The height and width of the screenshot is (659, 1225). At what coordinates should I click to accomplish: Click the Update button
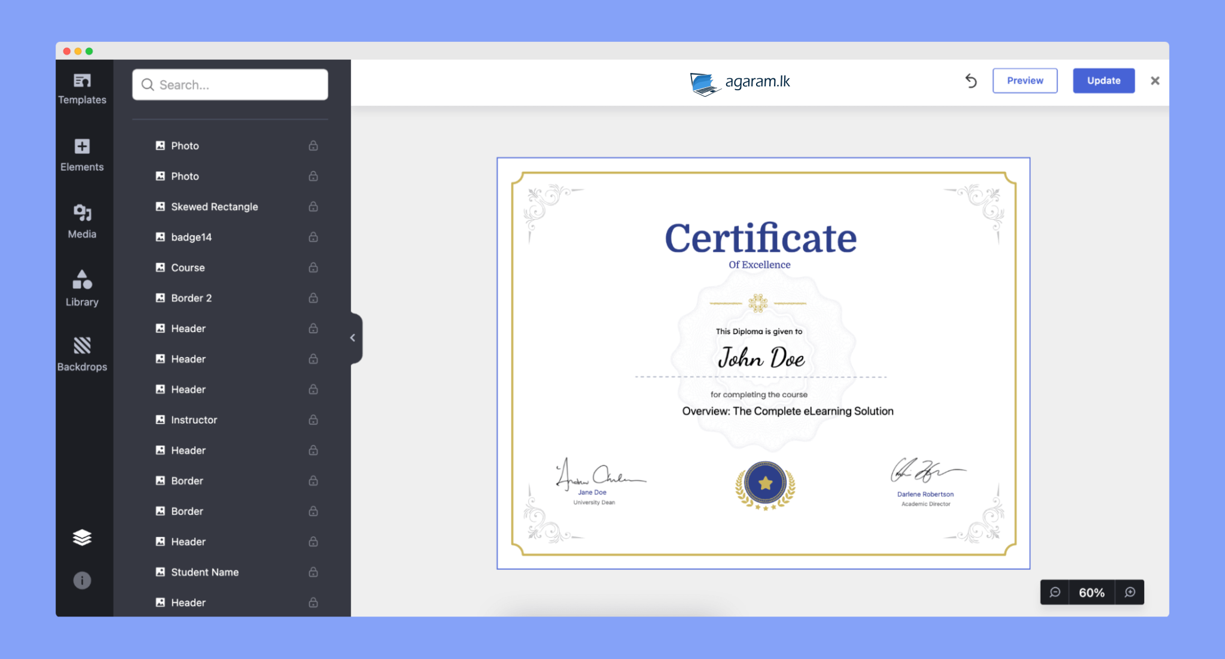click(x=1103, y=81)
